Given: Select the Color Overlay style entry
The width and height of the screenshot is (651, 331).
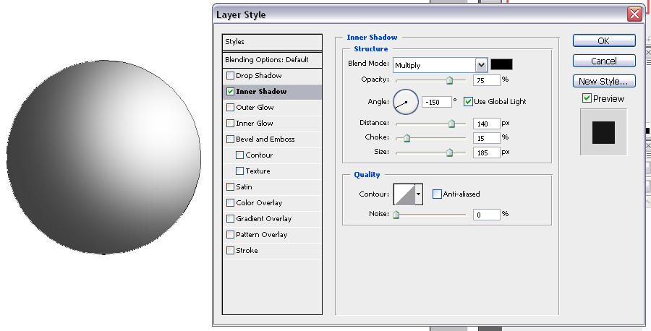Looking at the screenshot, I should 272,203.
